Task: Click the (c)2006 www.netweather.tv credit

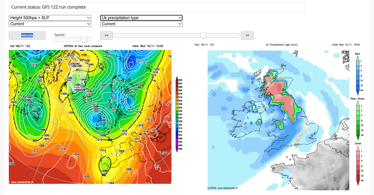Action: tap(223, 188)
